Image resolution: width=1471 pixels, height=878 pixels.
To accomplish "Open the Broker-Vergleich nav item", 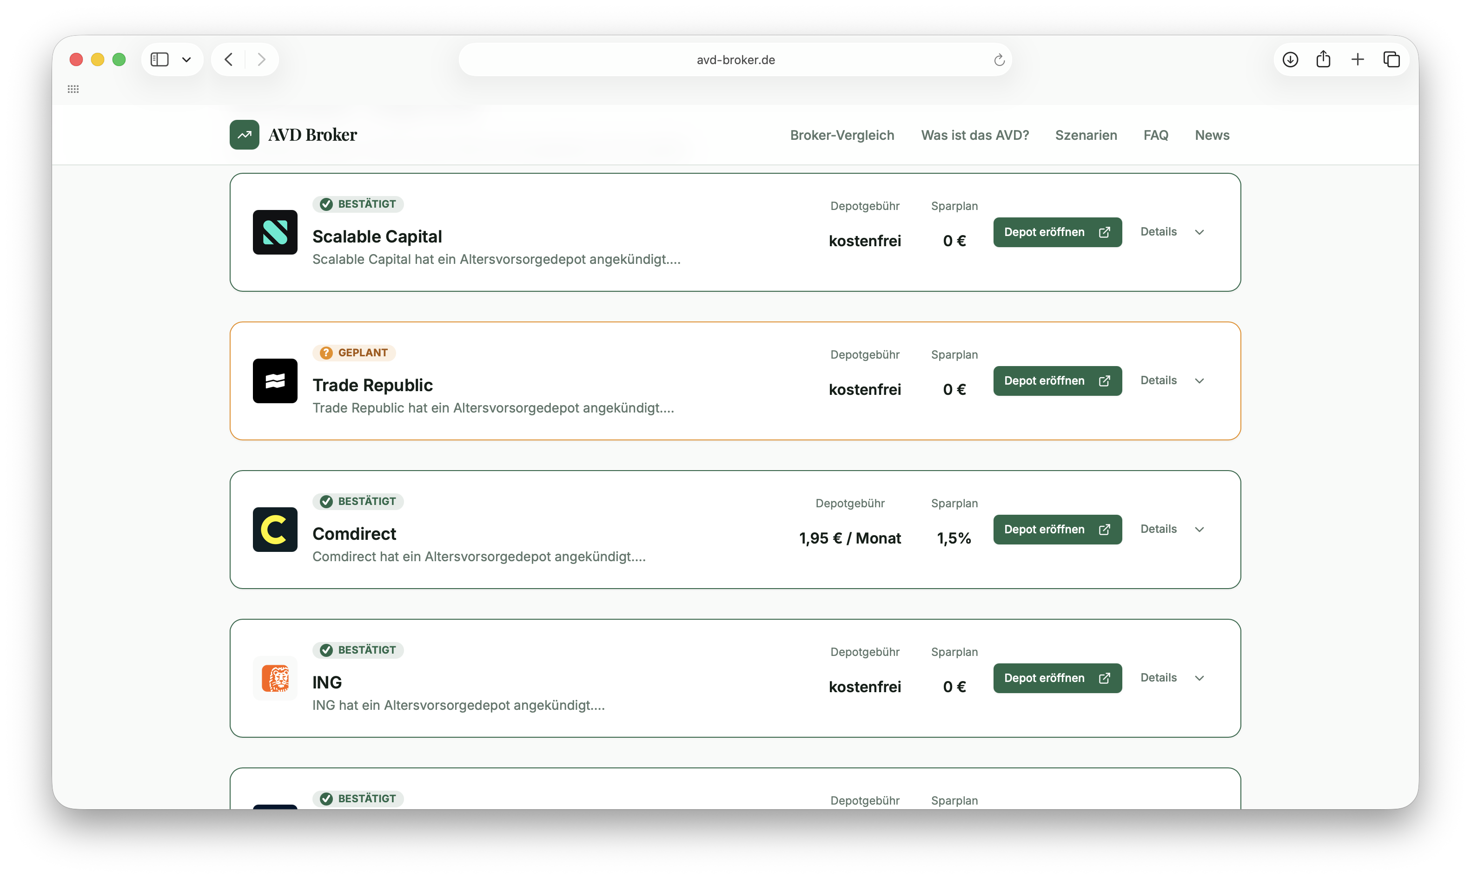I will pos(842,135).
